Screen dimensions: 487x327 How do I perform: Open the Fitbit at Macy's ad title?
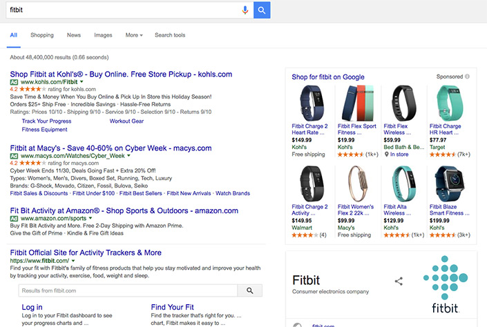[111, 148]
